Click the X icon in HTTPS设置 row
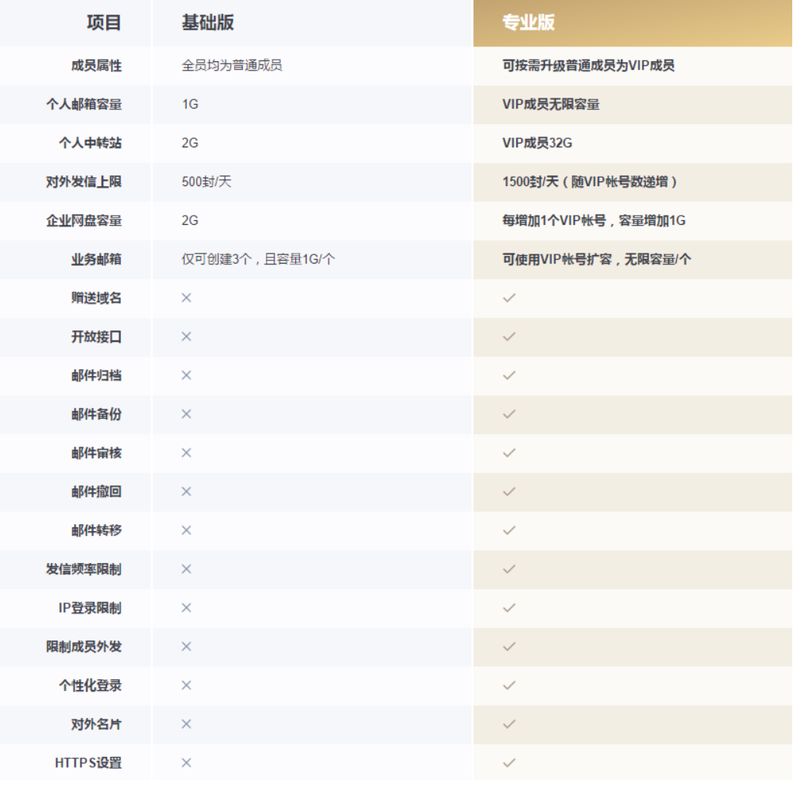Screen dimensions: 793x794 click(186, 763)
